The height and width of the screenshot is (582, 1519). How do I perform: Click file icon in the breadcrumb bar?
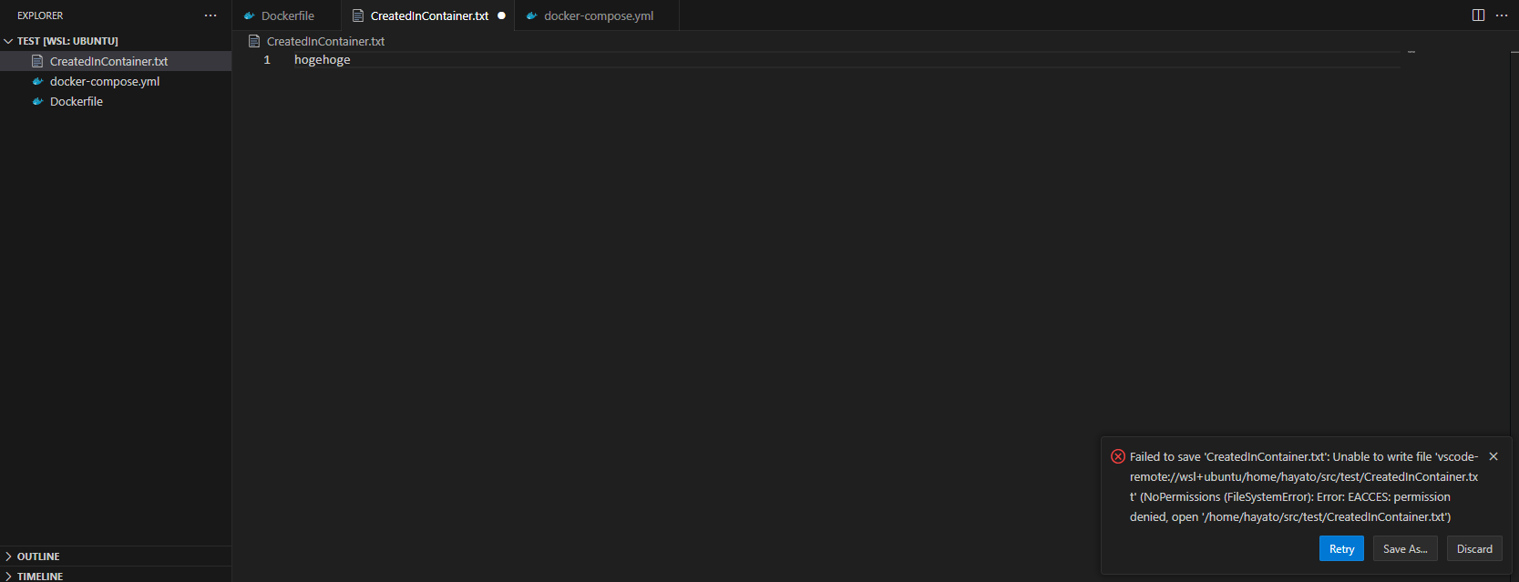point(254,41)
